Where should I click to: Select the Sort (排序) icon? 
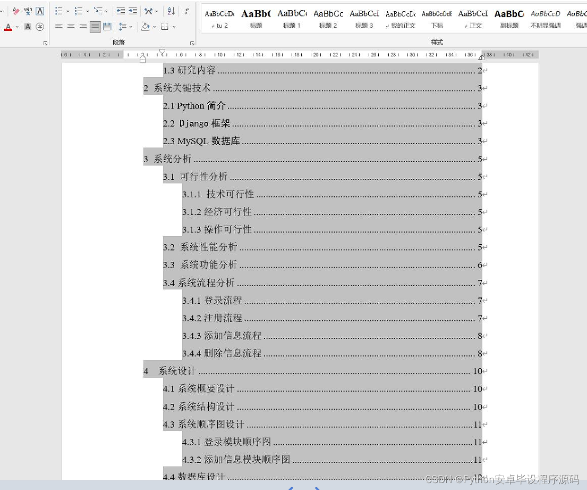coord(171,11)
